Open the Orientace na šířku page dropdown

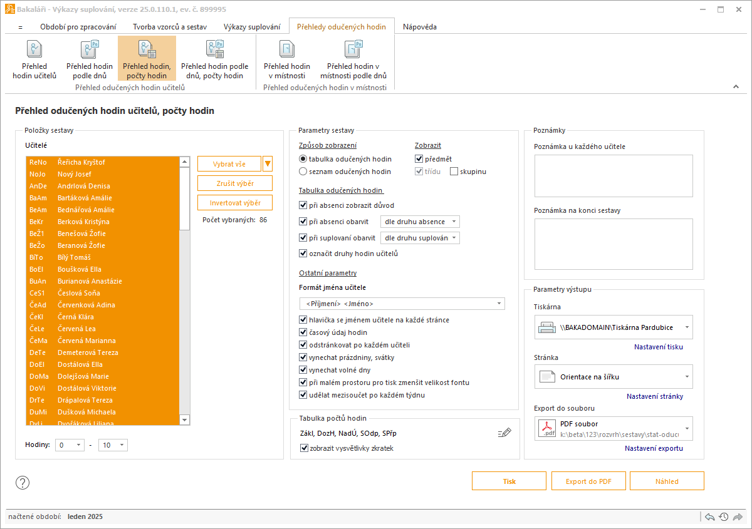click(614, 377)
